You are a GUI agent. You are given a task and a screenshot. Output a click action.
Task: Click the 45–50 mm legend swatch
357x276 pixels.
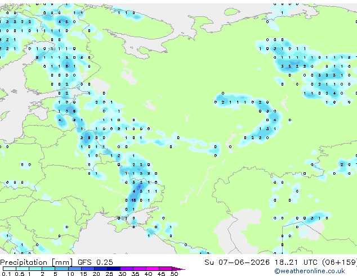point(166,269)
